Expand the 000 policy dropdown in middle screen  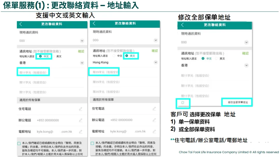[156, 40]
